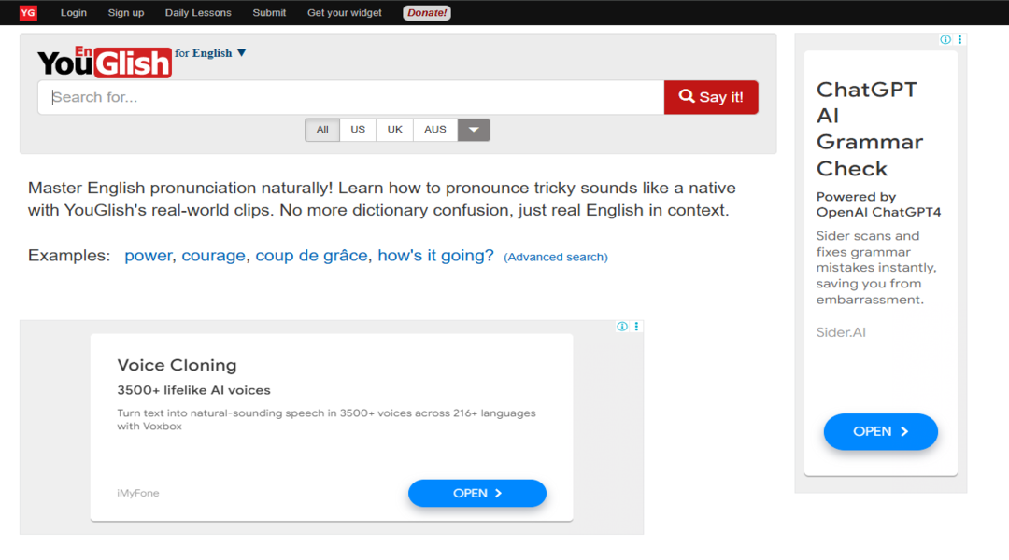Click the 'coup de grâce' example link
This screenshot has height=560, width=1009.
311,256
